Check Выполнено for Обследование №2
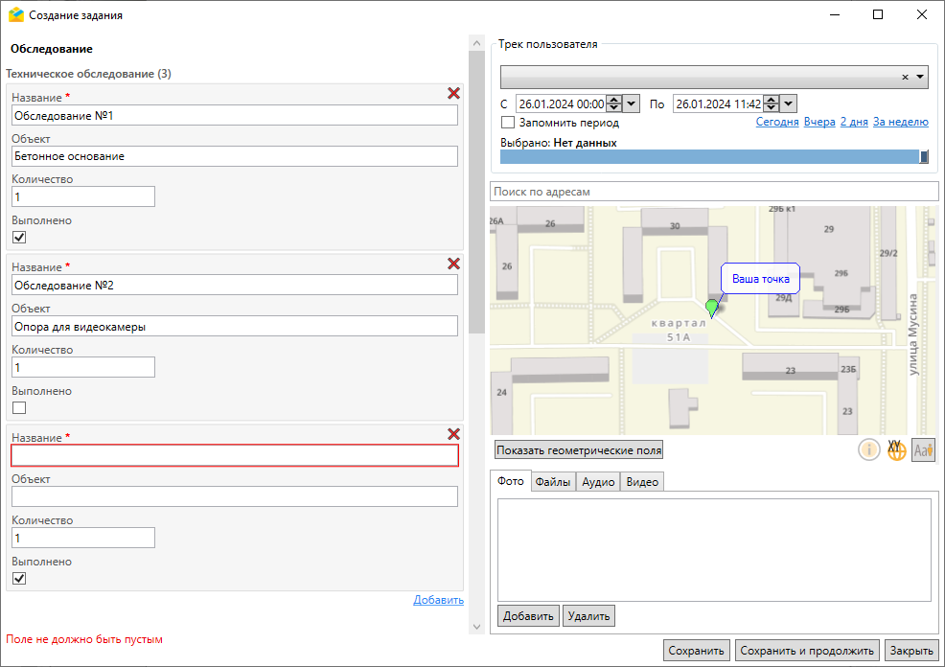Viewport: 945px width, 667px height. (19, 407)
